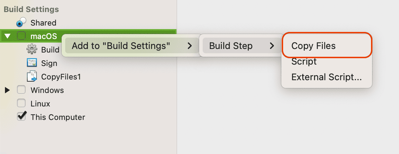Enable the macOS build target checkbox
Viewport: 399px width, 154px height.
click(22, 36)
